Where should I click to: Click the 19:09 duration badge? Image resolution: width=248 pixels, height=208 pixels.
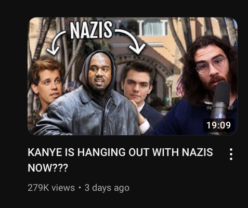[x=219, y=125]
